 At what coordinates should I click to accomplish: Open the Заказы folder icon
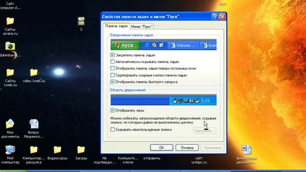pyautogui.click(x=81, y=150)
